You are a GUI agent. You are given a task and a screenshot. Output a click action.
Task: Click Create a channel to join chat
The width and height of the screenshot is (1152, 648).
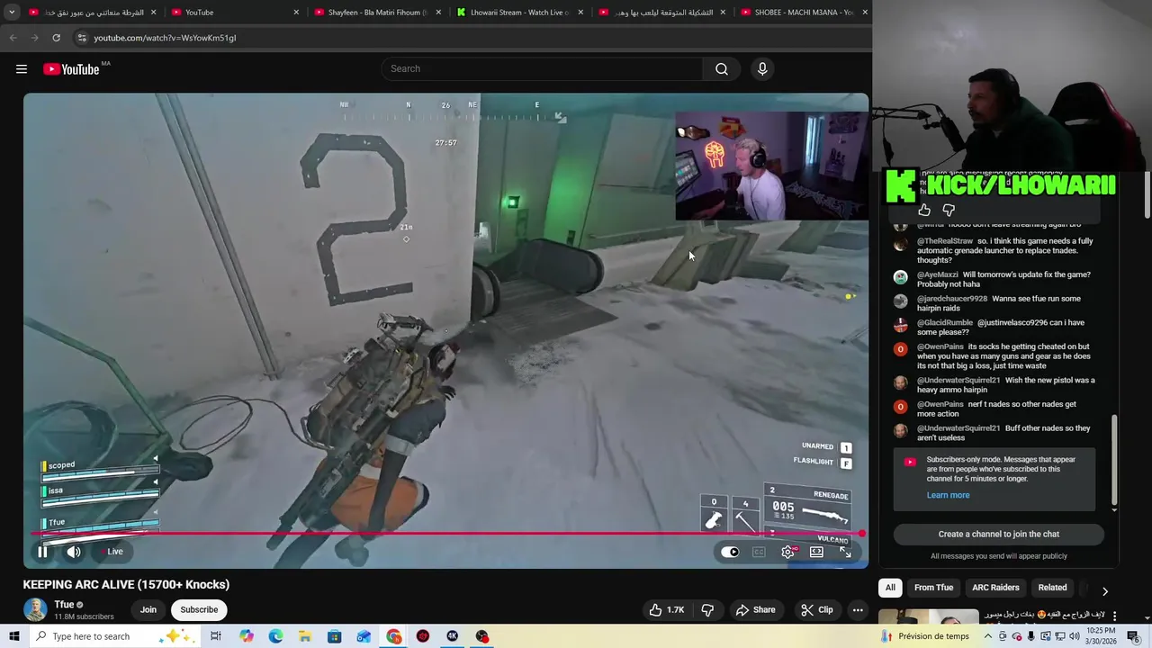tap(999, 534)
